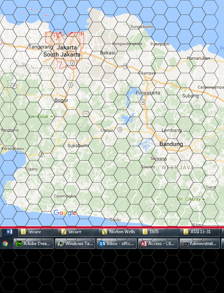Select the Garut label

point(211,187)
